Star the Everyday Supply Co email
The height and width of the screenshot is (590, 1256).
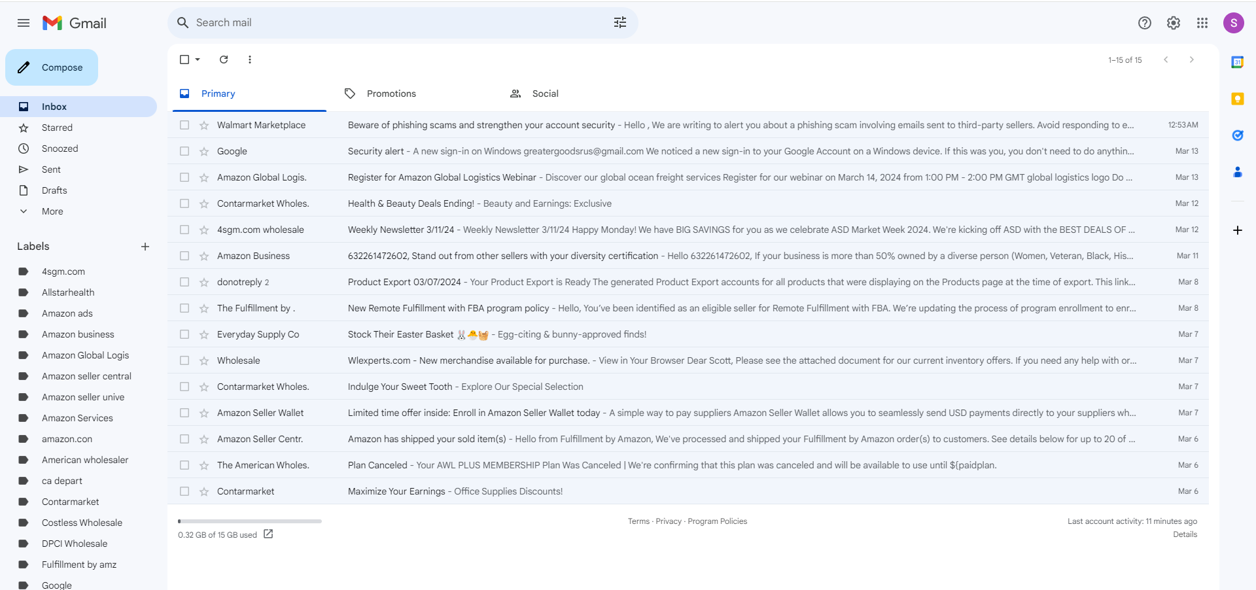coord(204,334)
